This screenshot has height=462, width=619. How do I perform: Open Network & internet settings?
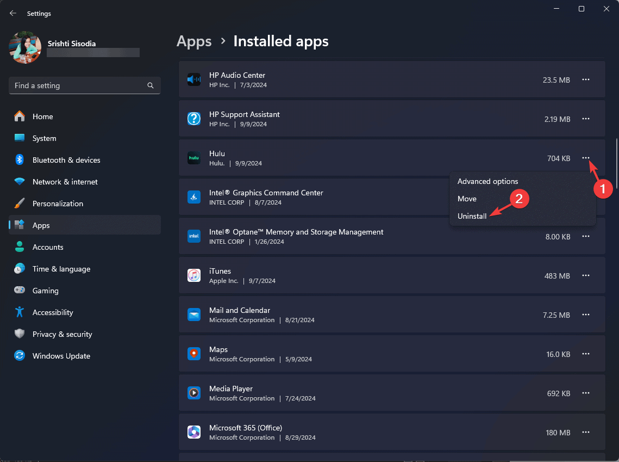(84, 181)
